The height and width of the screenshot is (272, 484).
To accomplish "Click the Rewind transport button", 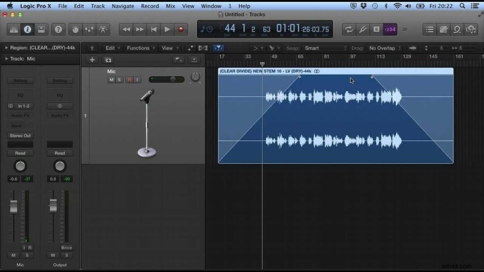I will pyautogui.click(x=126, y=29).
